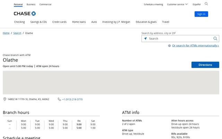Click the ATM info heading

130,113
